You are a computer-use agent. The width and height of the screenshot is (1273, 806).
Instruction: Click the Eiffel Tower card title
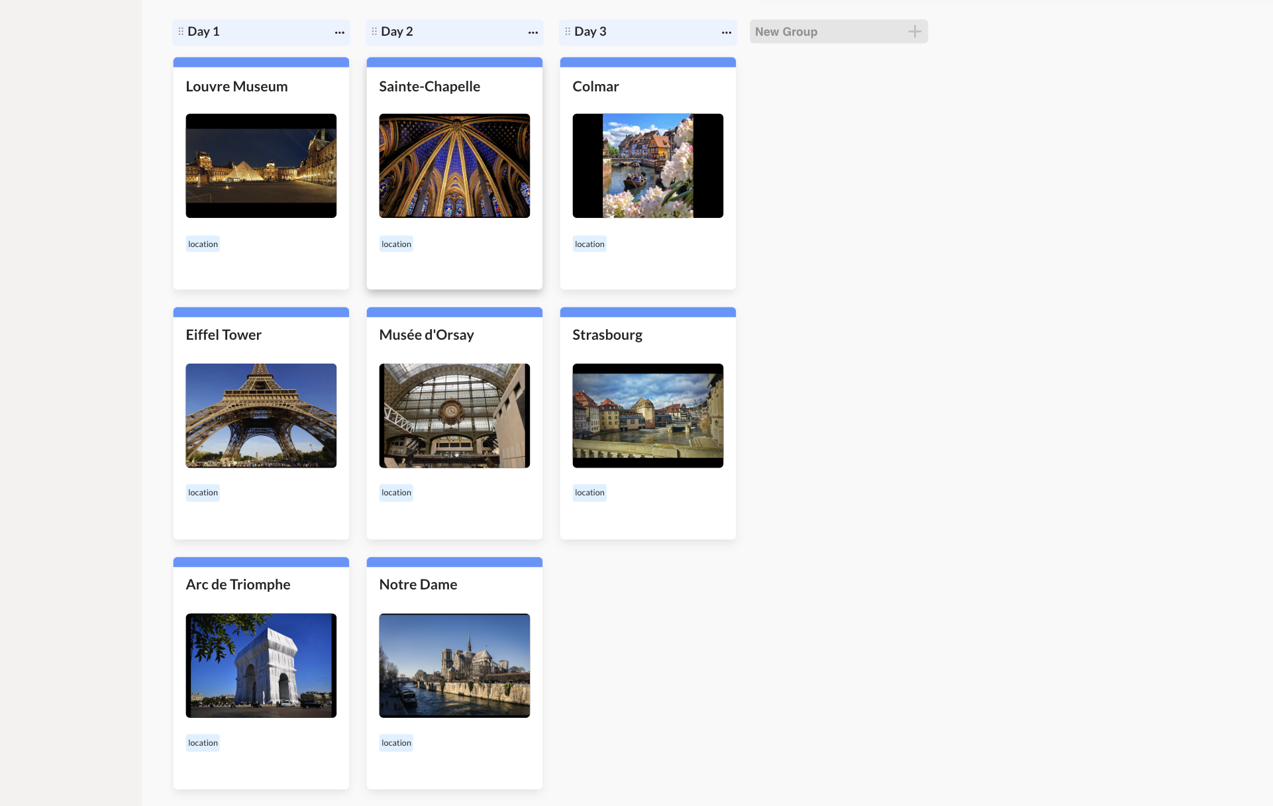tap(223, 335)
